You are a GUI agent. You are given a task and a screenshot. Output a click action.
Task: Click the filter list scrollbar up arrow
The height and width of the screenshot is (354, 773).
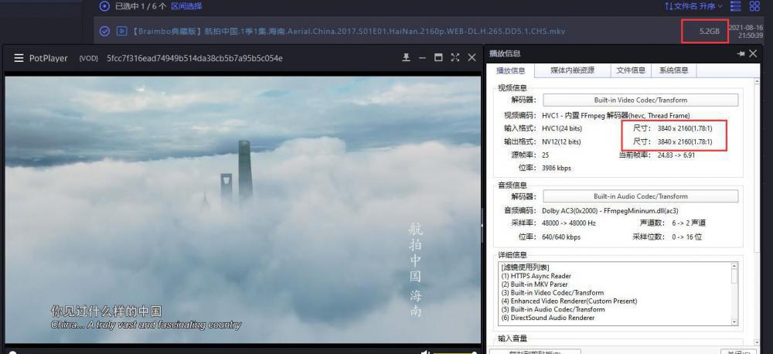[734, 266]
